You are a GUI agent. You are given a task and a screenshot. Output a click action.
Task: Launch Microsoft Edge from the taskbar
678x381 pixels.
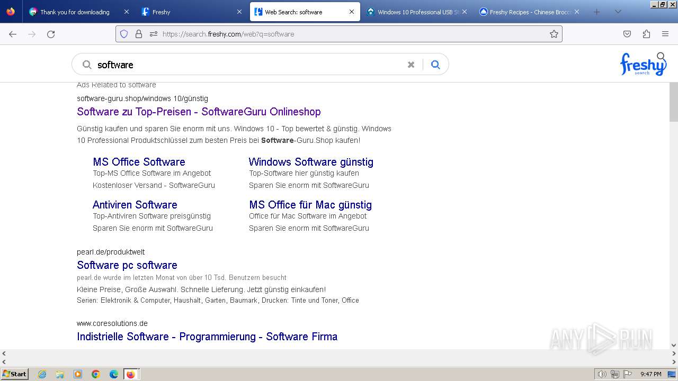(x=113, y=374)
